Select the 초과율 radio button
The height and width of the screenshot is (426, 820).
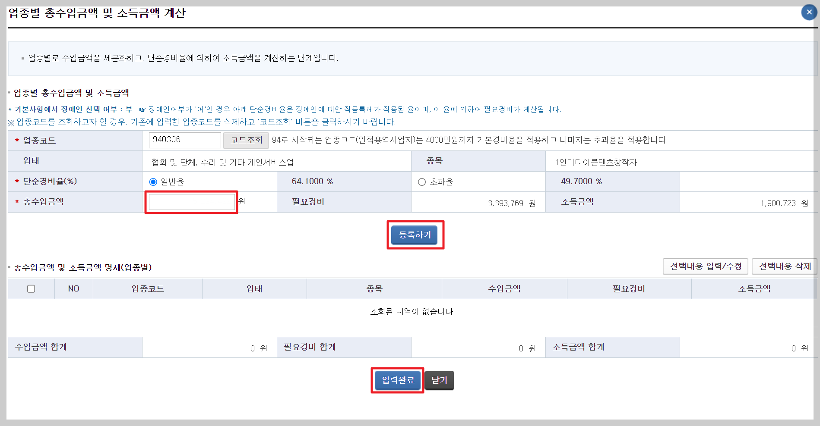422,182
